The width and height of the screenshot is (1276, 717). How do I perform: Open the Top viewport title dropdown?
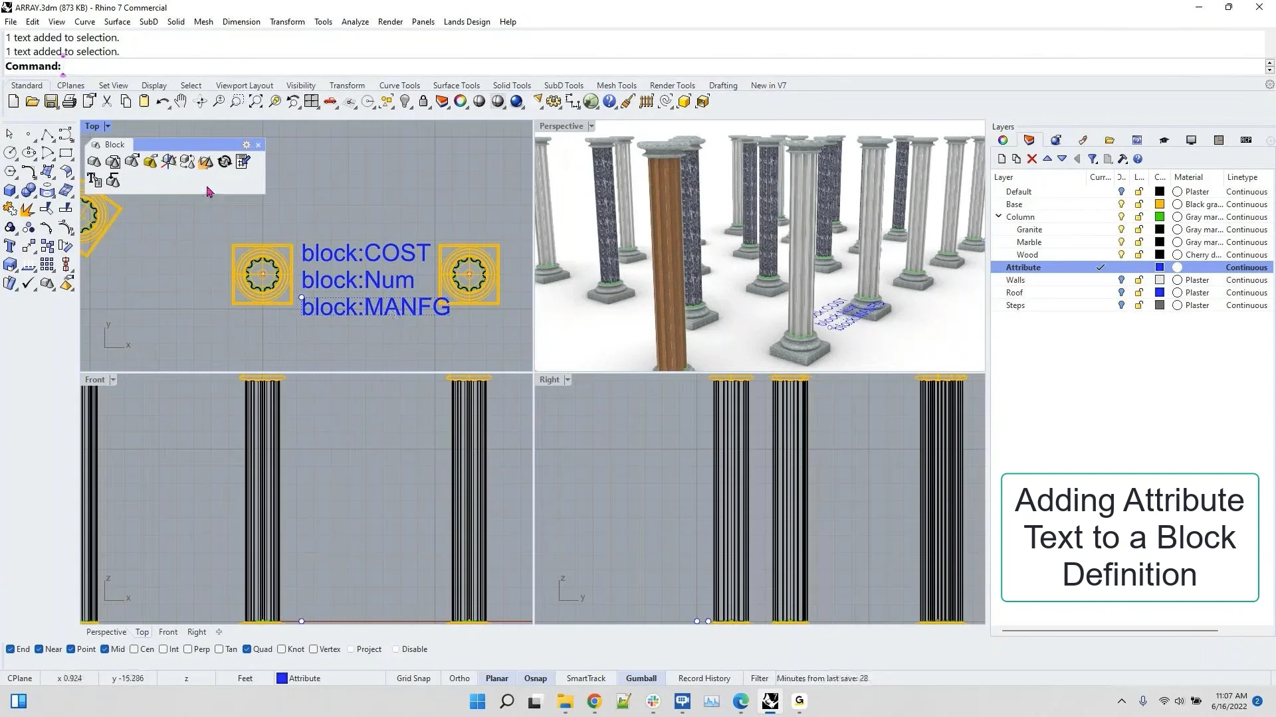click(x=106, y=126)
